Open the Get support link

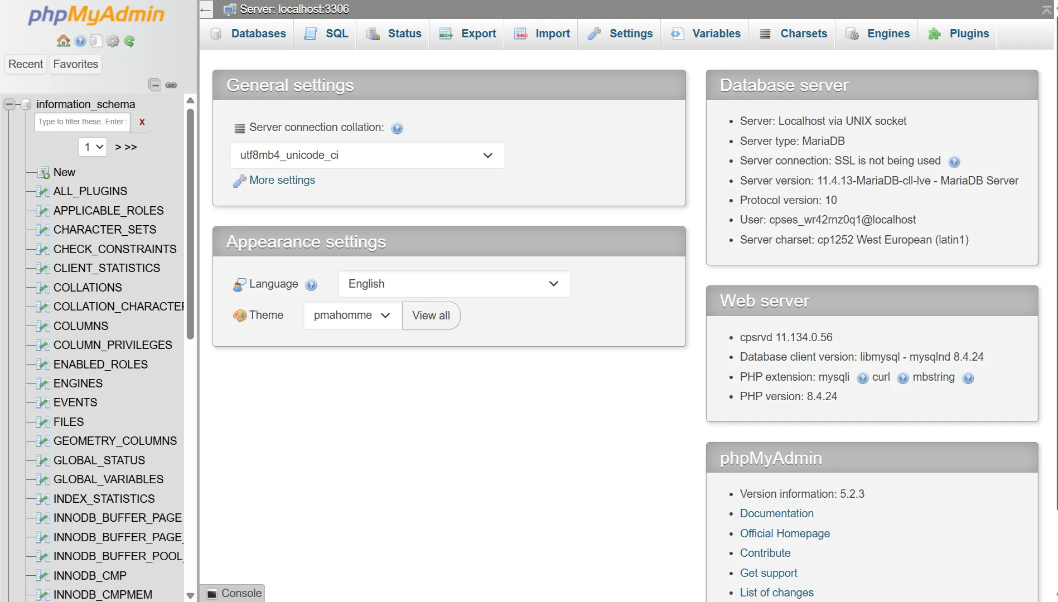[769, 573]
